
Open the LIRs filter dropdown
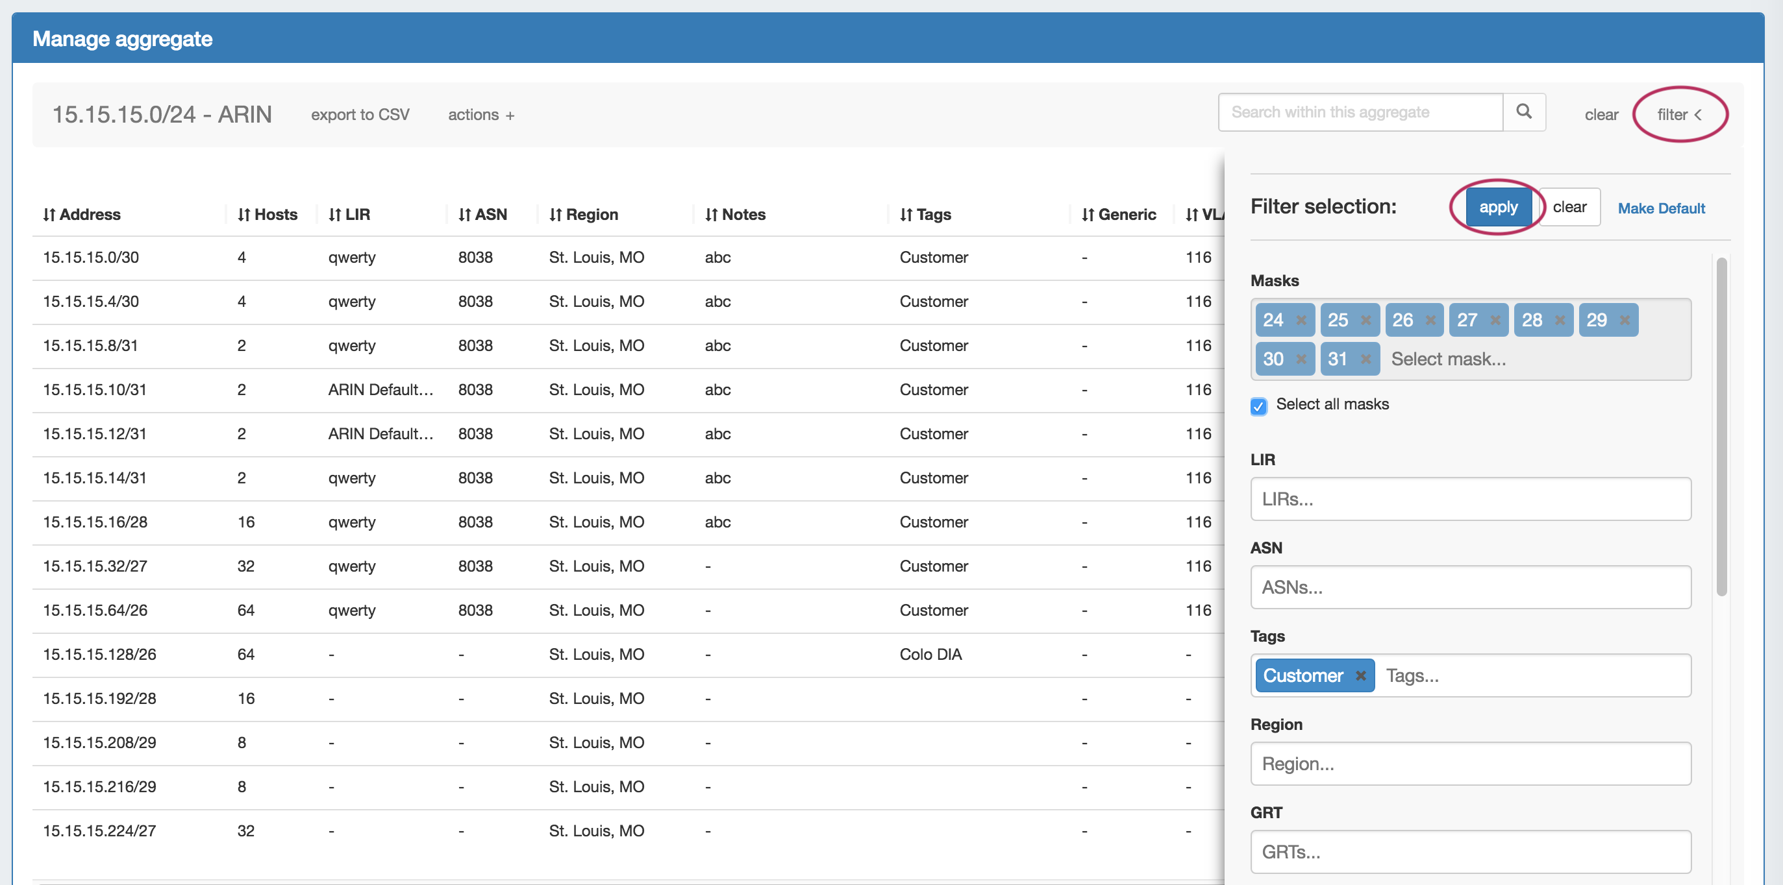[x=1470, y=498]
